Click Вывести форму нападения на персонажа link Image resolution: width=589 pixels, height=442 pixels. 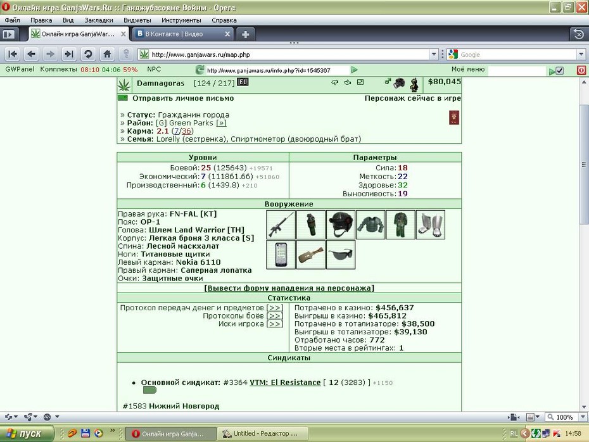[289, 288]
